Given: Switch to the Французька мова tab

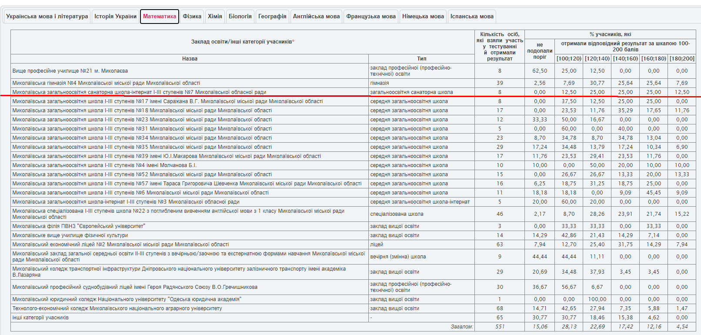Looking at the screenshot, I should [x=371, y=17].
